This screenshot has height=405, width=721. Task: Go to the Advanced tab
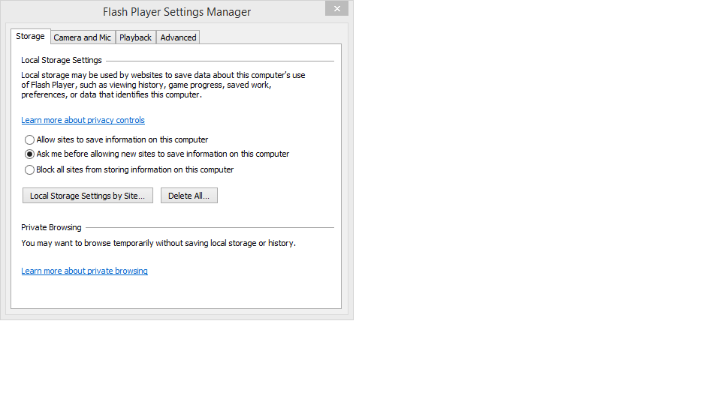(178, 37)
